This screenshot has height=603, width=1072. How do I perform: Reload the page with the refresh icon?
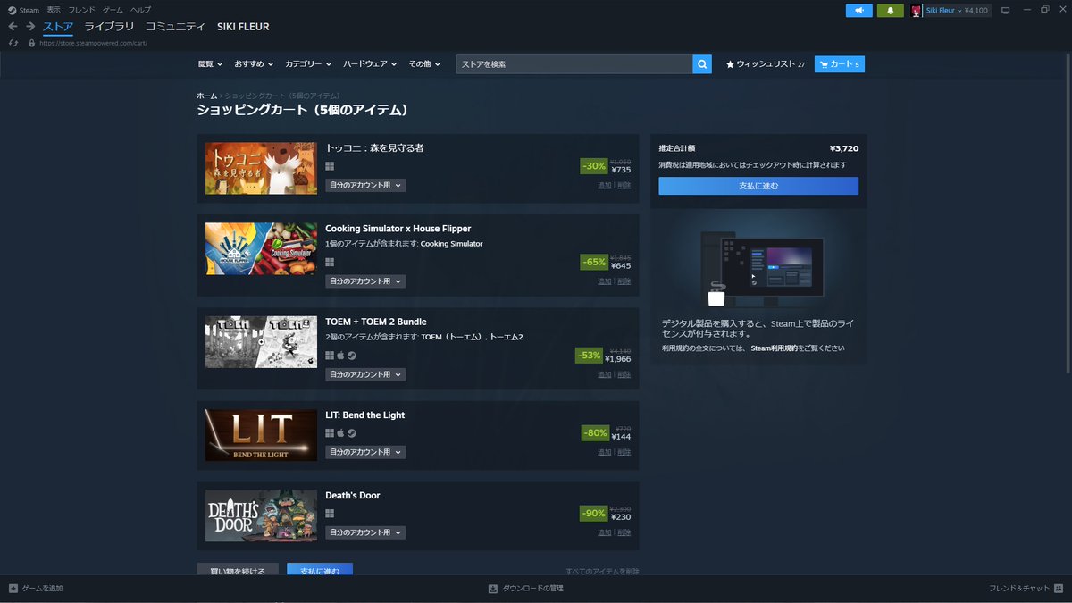13,42
